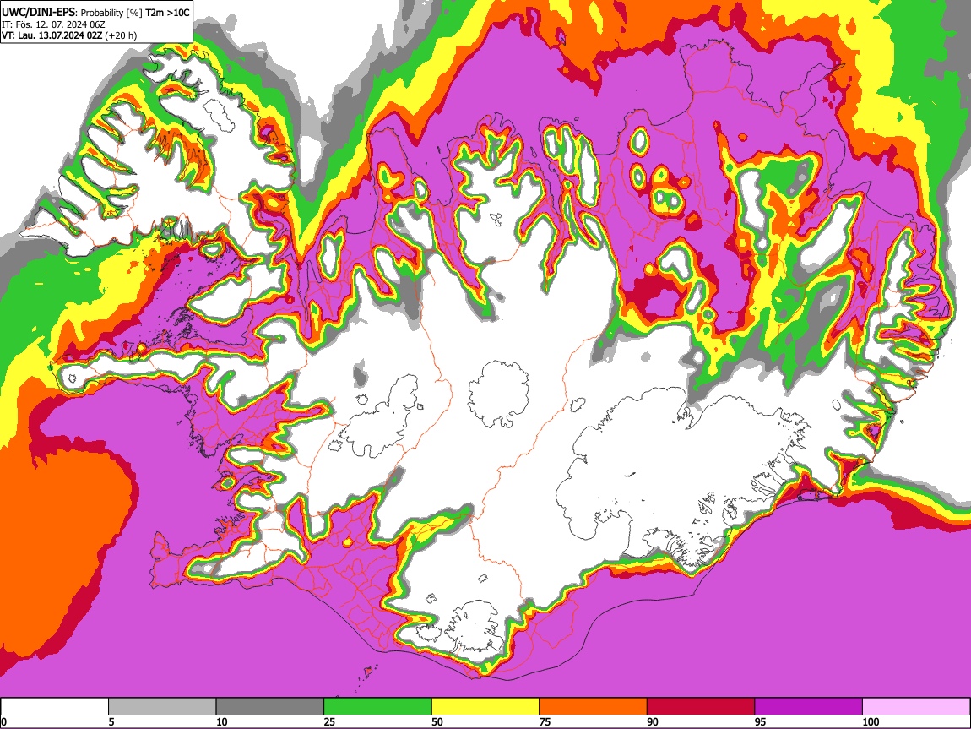Click the UWC/DINI-EPS title text
The width and height of the screenshot is (971, 729).
coord(38,13)
